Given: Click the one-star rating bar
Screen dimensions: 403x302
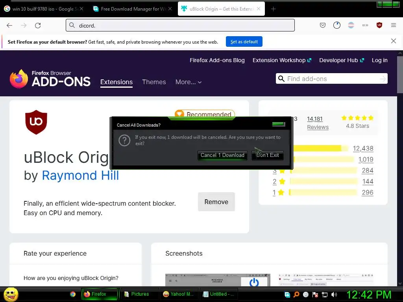Looking at the screenshot, I should (x=323, y=193).
